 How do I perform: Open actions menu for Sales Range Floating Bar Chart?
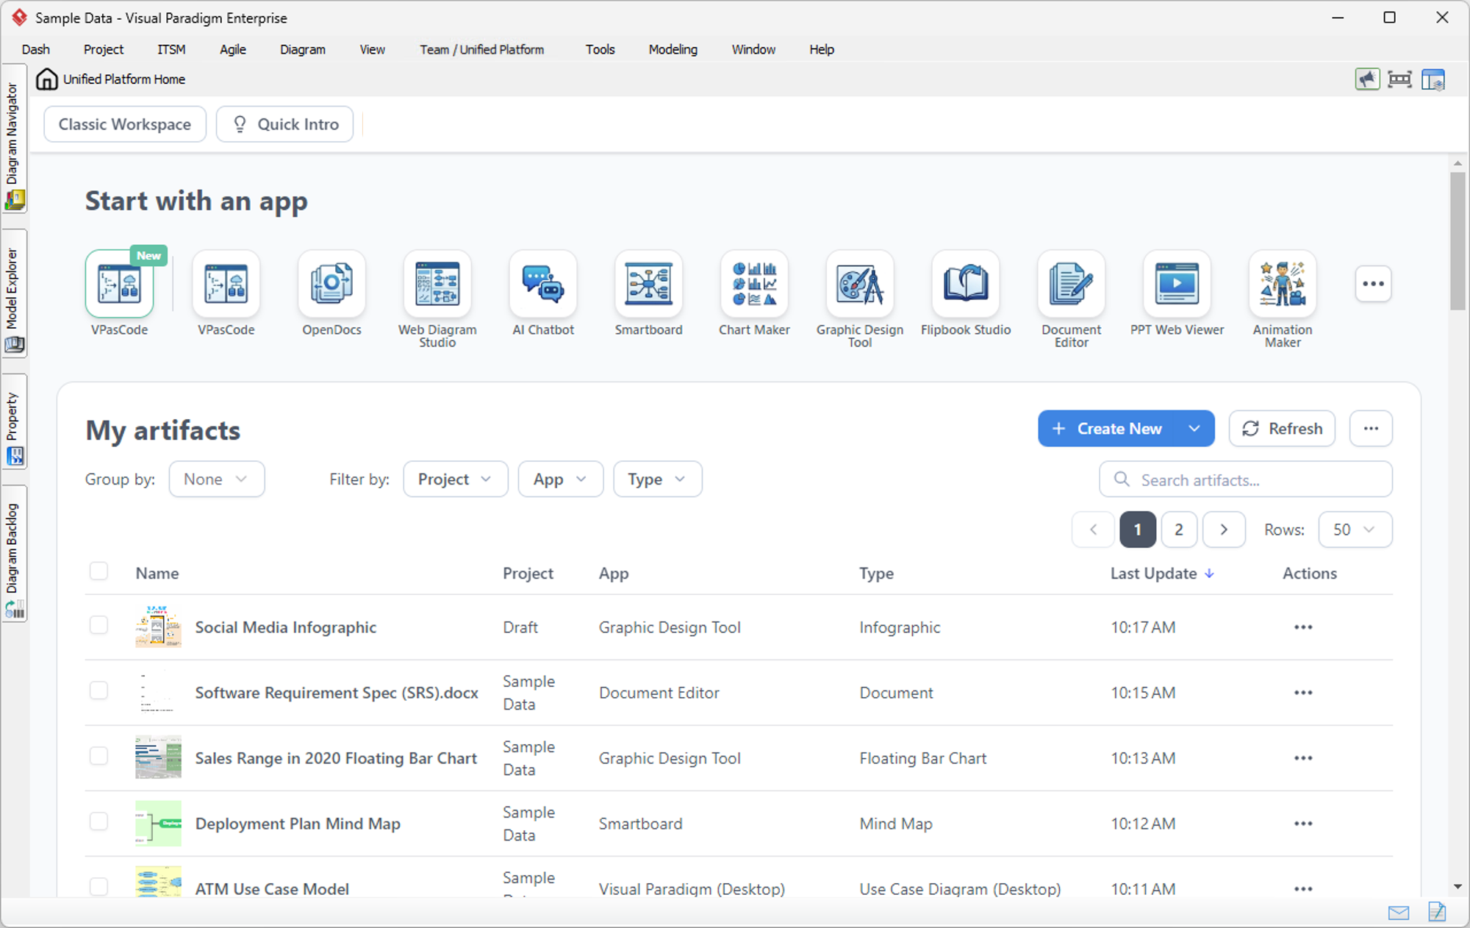(1303, 758)
